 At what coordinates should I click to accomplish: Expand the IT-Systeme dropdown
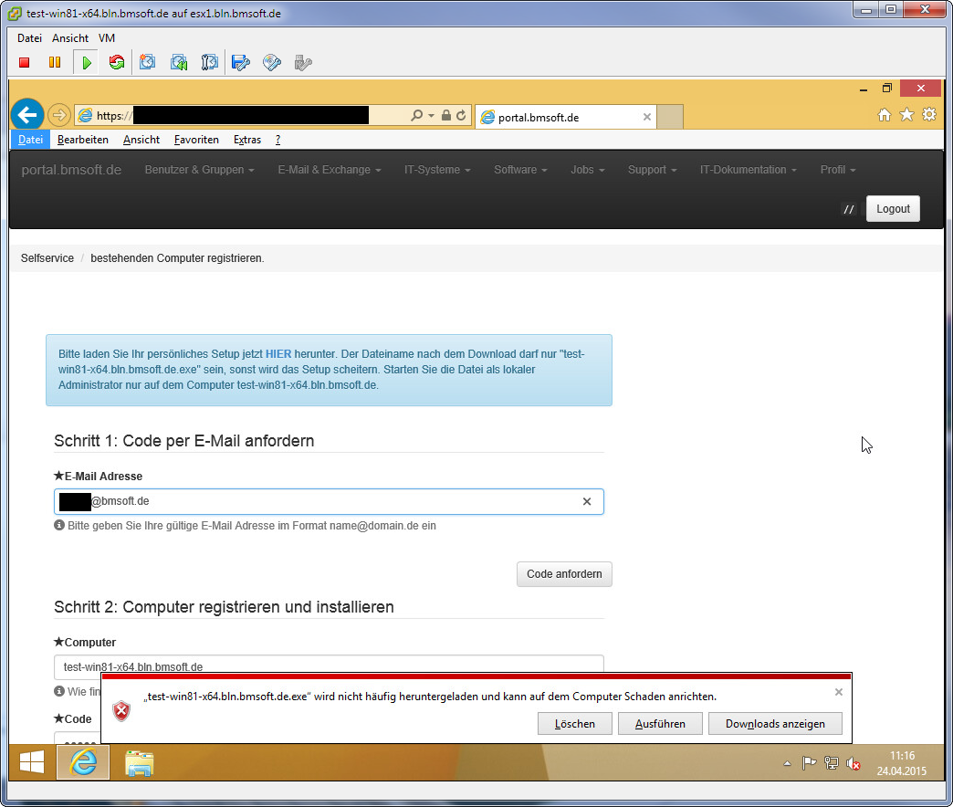click(437, 170)
